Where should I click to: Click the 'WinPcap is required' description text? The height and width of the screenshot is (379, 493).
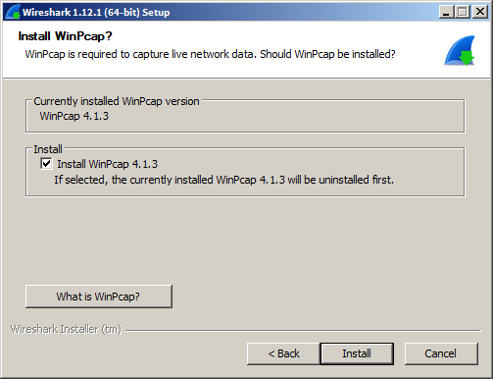210,54
